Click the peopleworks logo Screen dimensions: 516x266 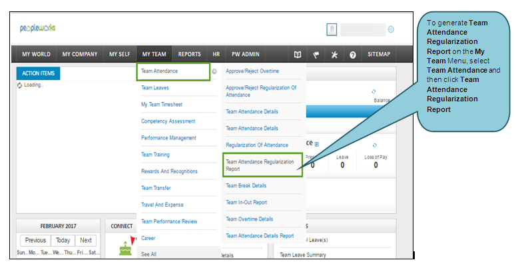tap(37, 29)
